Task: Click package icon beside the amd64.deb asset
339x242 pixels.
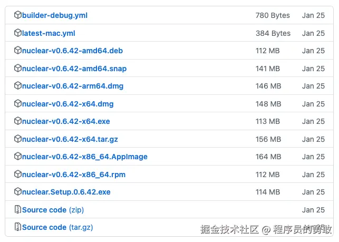Action: 18,51
